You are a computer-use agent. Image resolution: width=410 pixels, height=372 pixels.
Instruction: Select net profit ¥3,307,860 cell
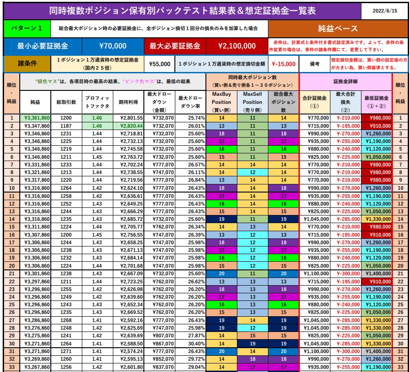tap(36, 235)
